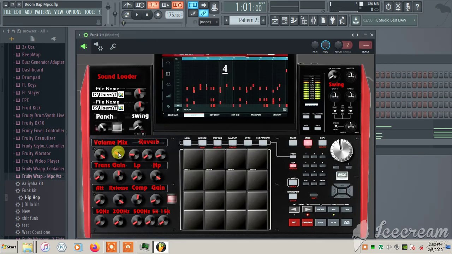452x254 pixels.
Task: Click the Funk kit PAN knob
Action: pos(315,45)
